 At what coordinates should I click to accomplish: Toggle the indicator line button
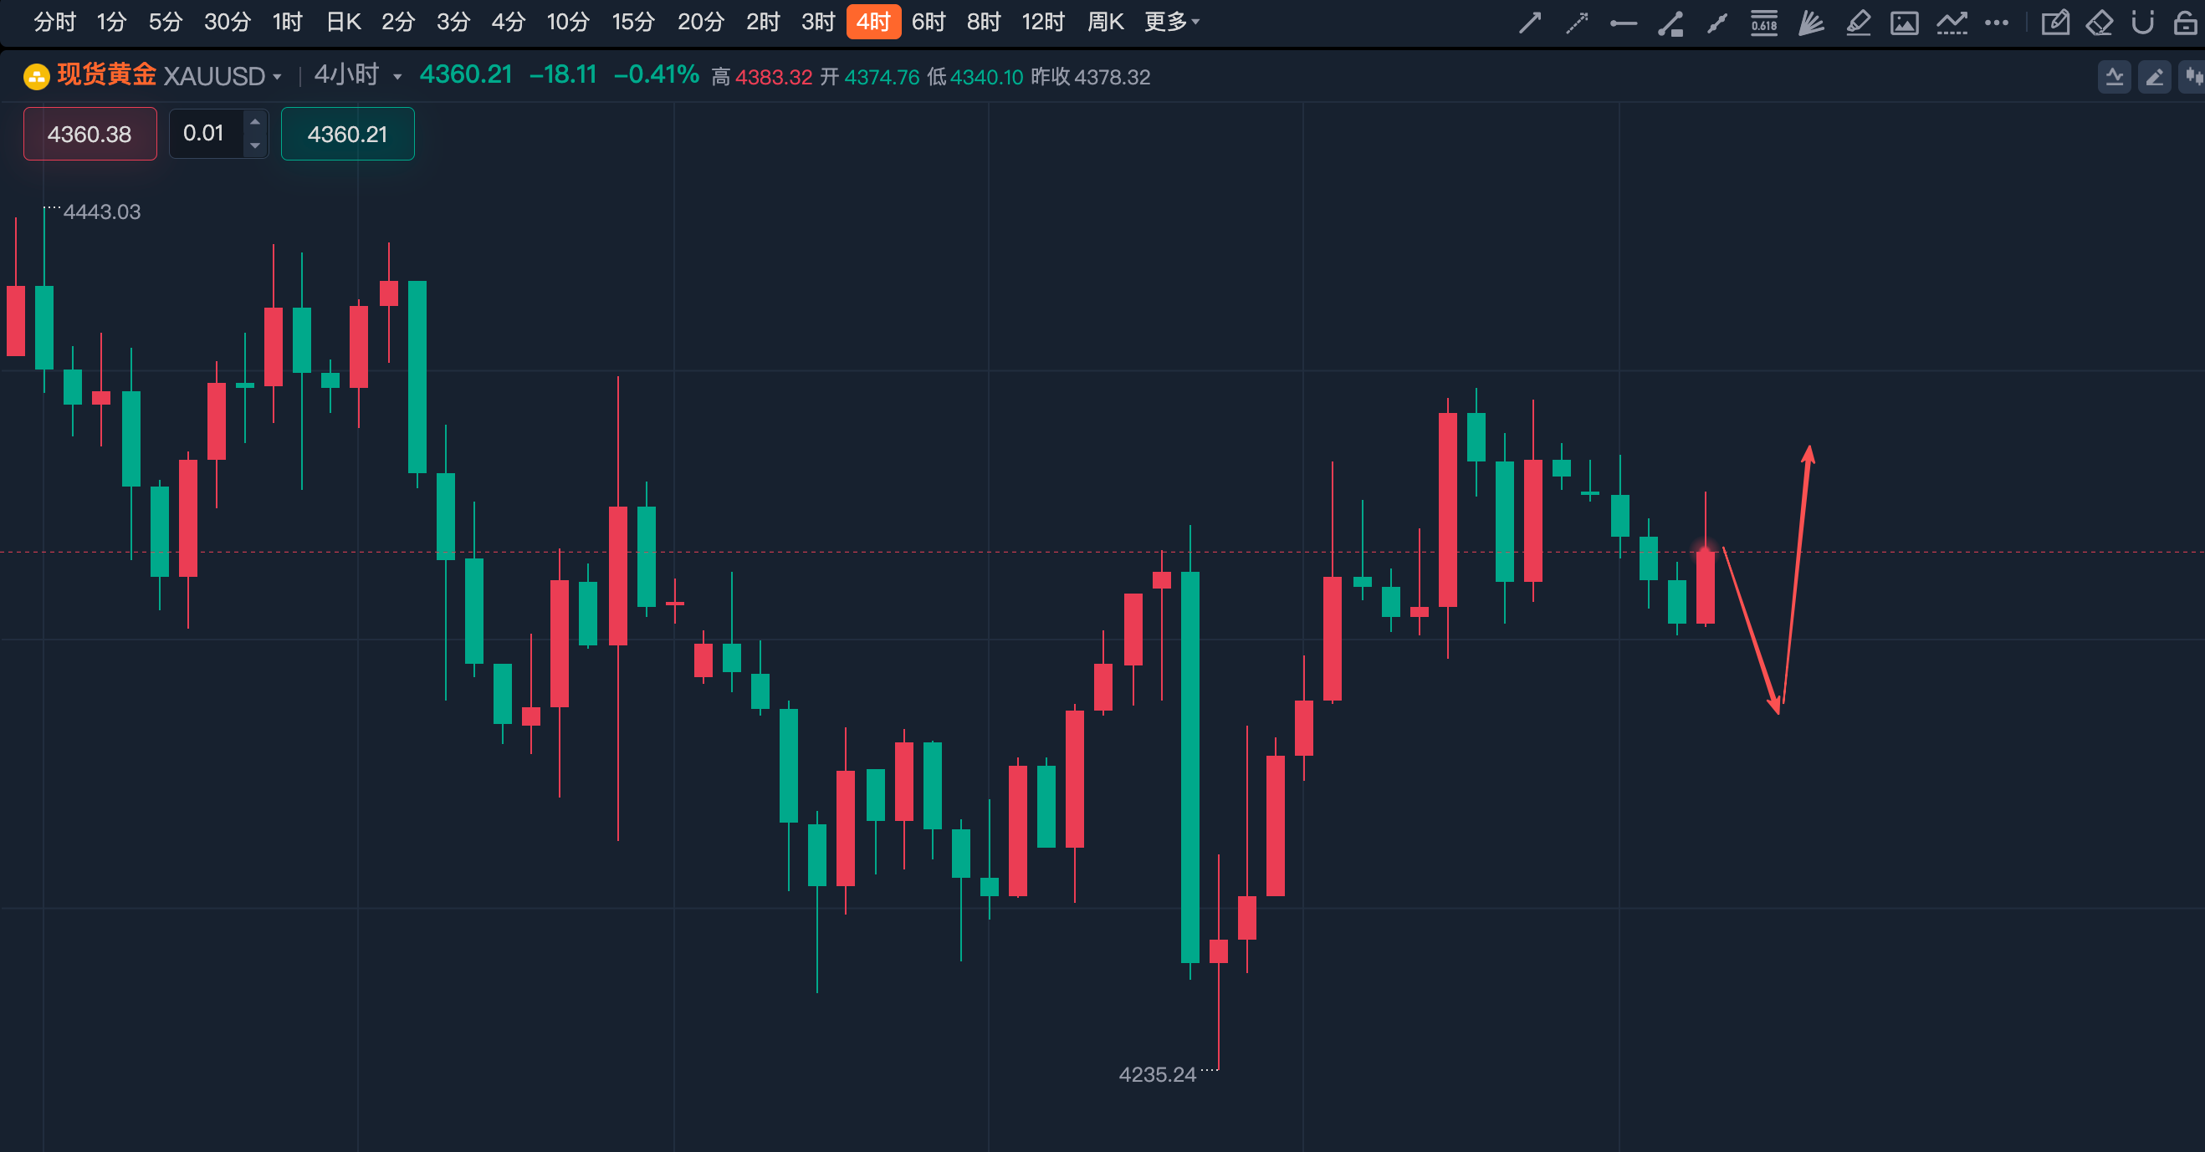point(2115,77)
